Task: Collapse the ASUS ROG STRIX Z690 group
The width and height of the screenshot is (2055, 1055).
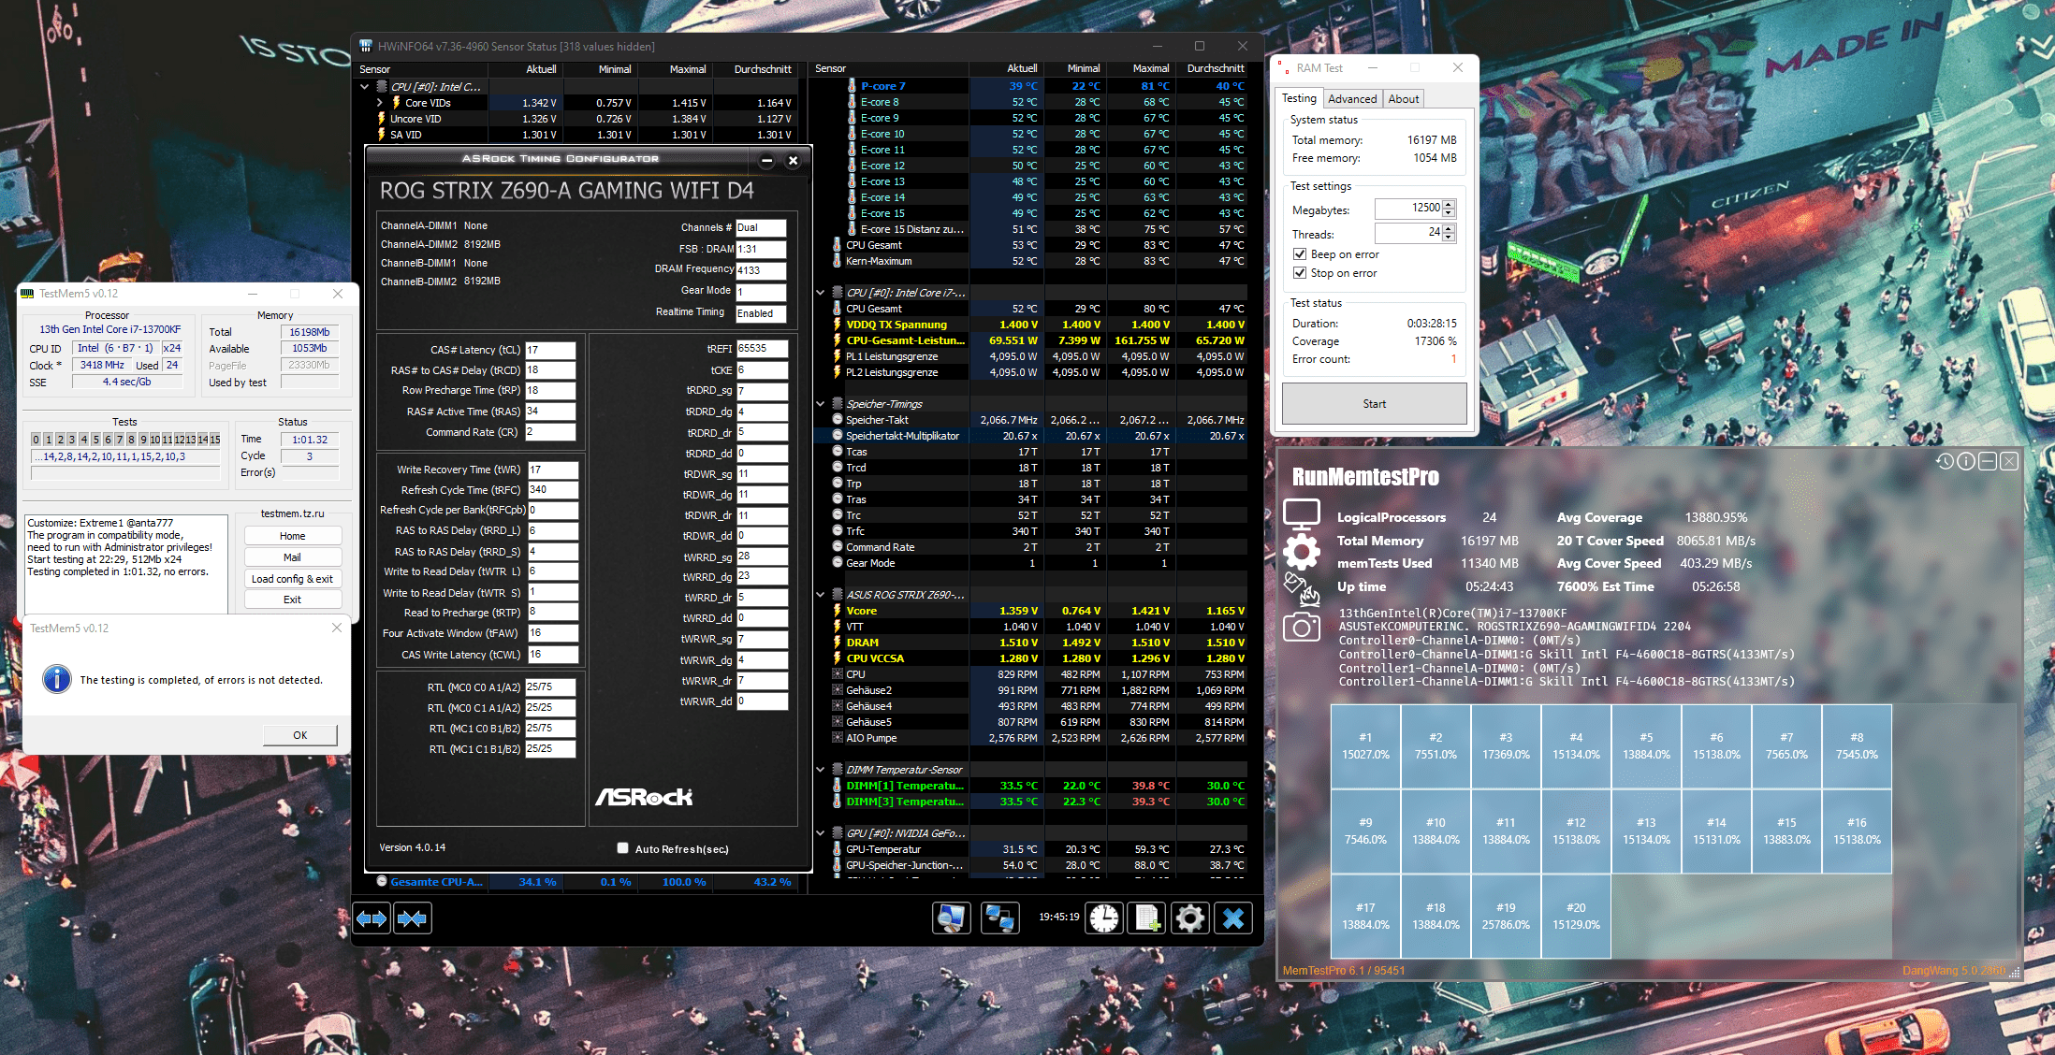Action: pyautogui.click(x=821, y=595)
